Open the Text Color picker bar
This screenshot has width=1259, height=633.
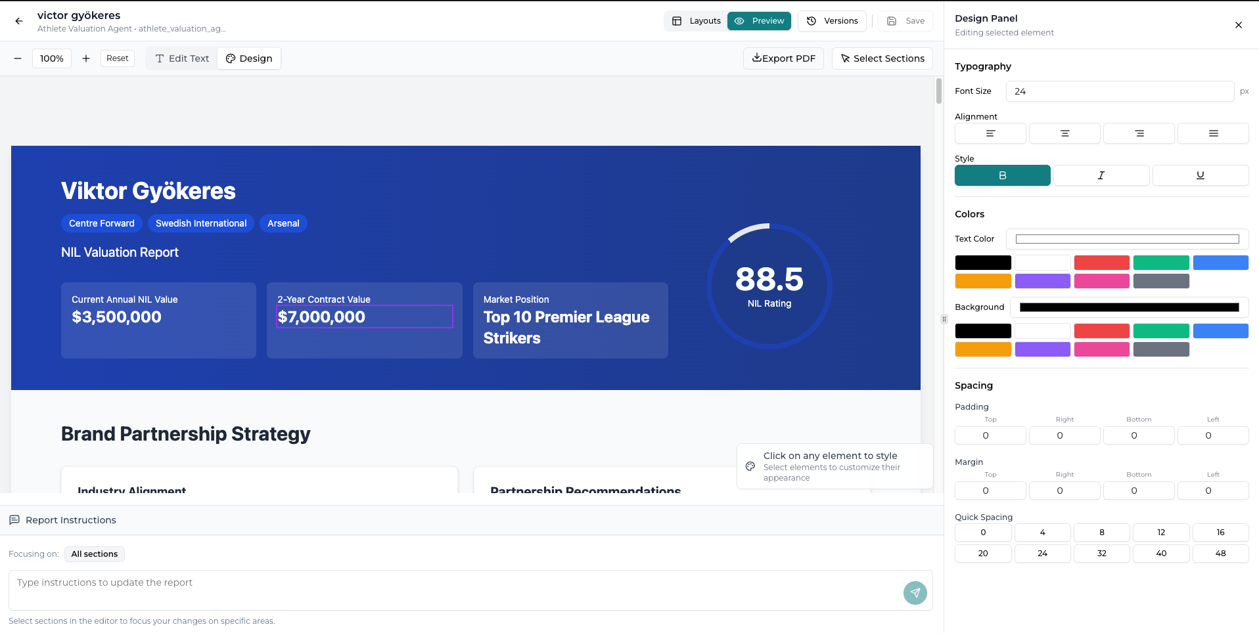pos(1127,239)
